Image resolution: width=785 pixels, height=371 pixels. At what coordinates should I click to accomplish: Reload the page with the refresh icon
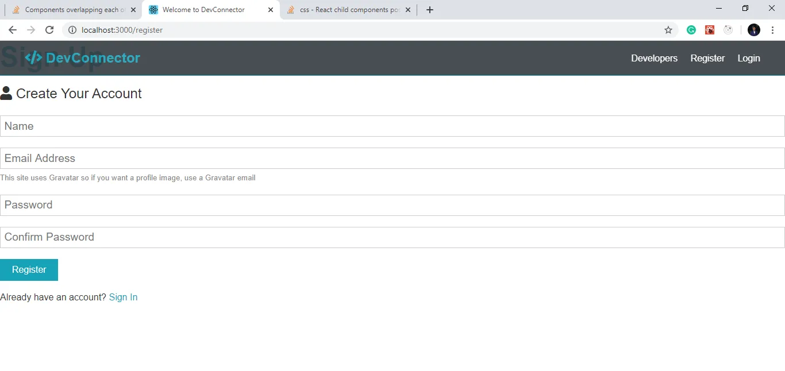tap(49, 30)
